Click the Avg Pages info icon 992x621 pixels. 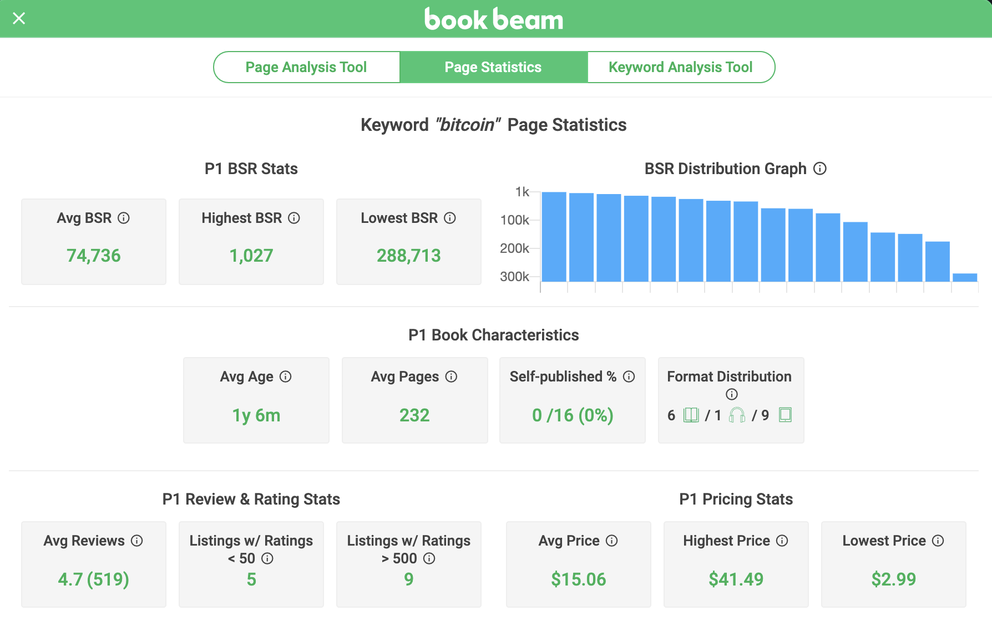tap(452, 377)
